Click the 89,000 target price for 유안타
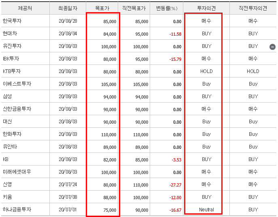The image size is (278, 217). point(110,147)
